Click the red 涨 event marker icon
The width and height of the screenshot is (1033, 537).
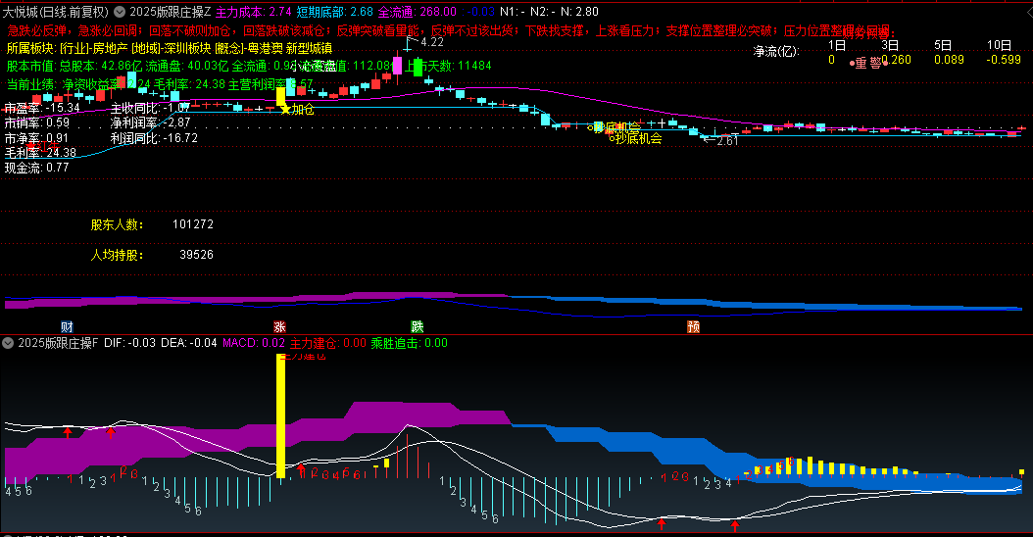(279, 327)
